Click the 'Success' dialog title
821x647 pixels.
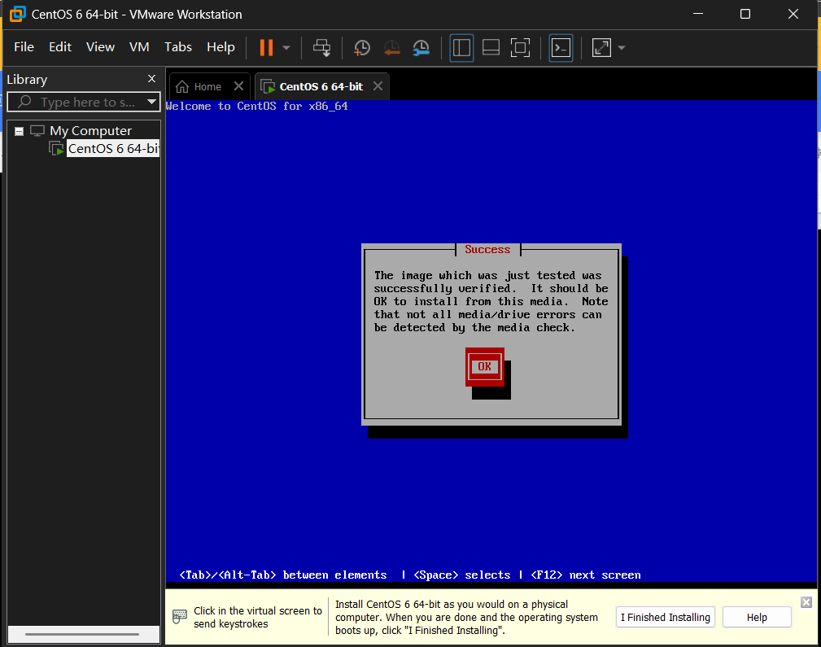click(x=487, y=249)
